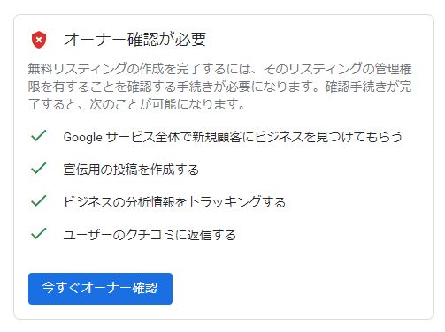
Task: Click description line starting 限を有することを確認
Action: (x=219, y=87)
